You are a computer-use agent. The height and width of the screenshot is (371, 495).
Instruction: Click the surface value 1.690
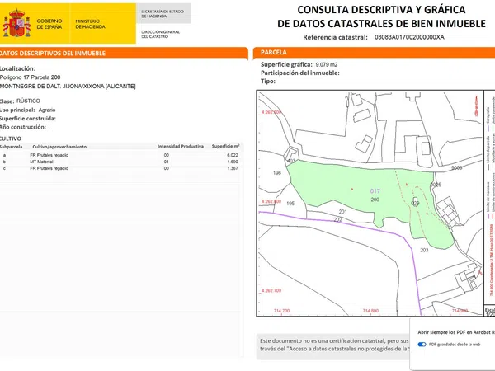[x=233, y=162]
